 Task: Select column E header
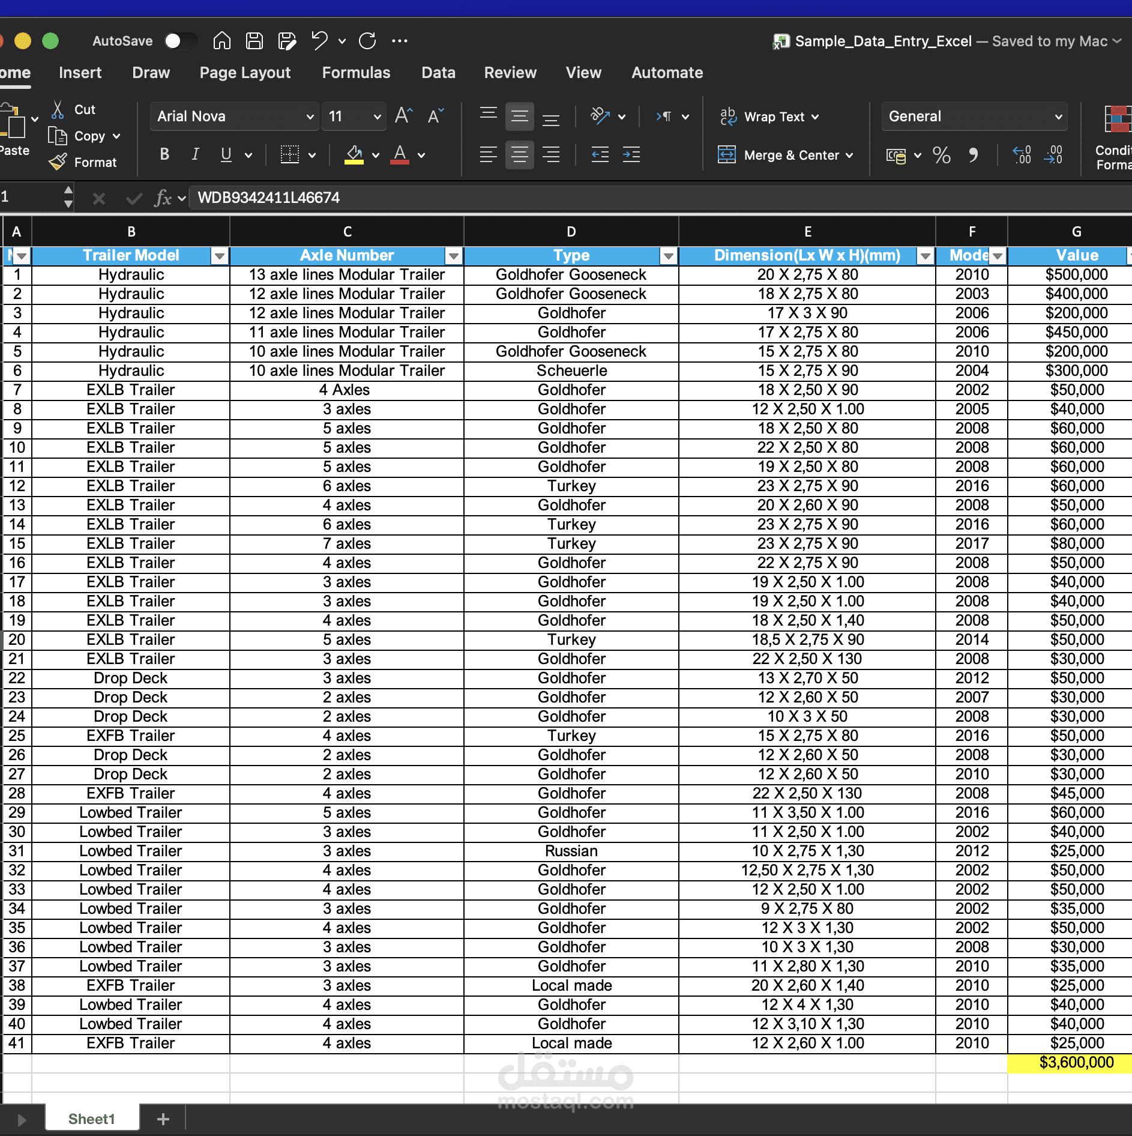807,232
